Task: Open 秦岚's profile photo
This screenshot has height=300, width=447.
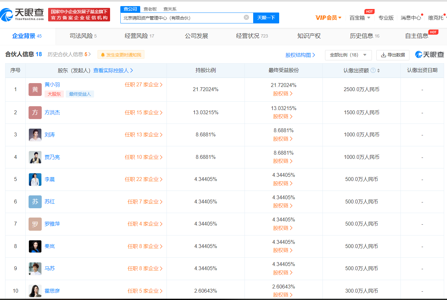Action: [35, 246]
